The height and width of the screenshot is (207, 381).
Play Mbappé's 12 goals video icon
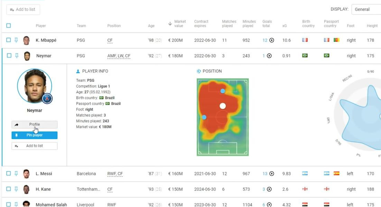tap(272, 40)
